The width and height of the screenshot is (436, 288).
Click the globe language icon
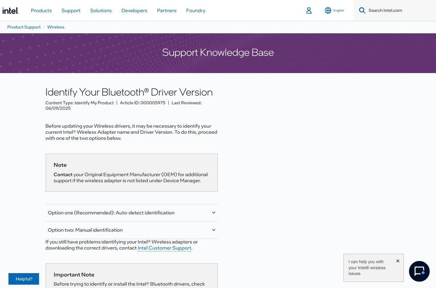pyautogui.click(x=328, y=11)
